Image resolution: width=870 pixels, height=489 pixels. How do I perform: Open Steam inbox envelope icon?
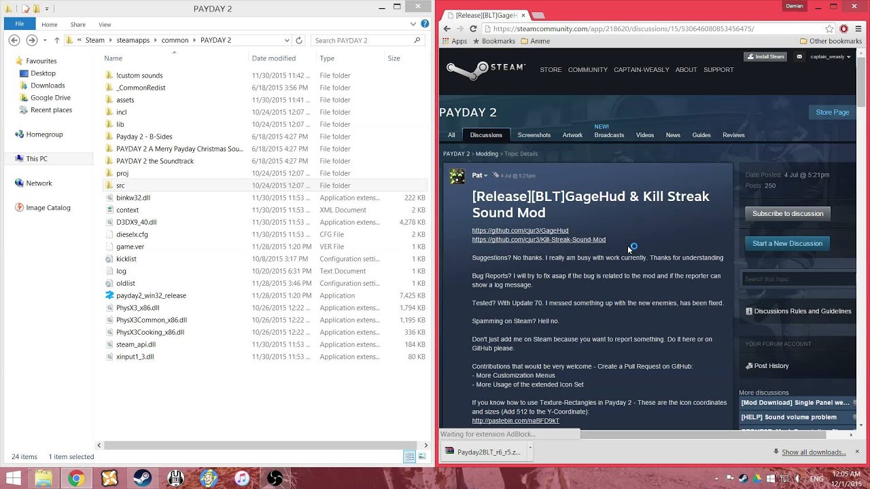pyautogui.click(x=799, y=56)
